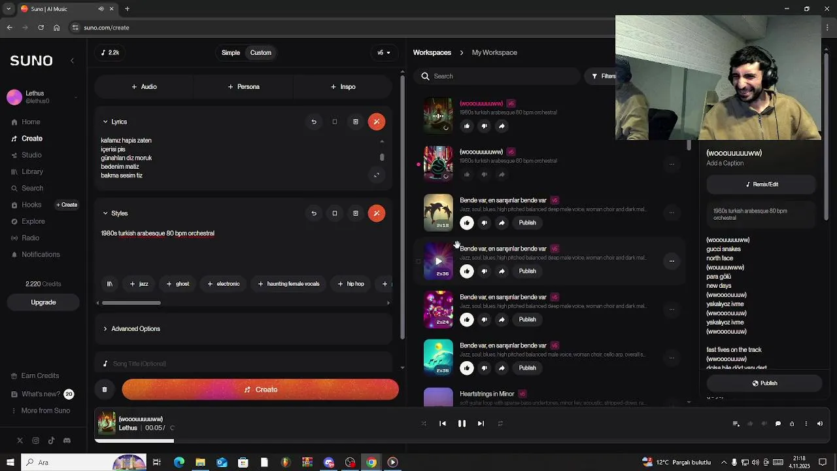
Task: Clear the form with trash icon beside Create
Action: 105,390
